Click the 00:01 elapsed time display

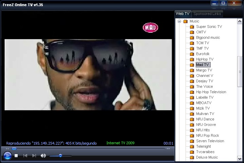168,143
